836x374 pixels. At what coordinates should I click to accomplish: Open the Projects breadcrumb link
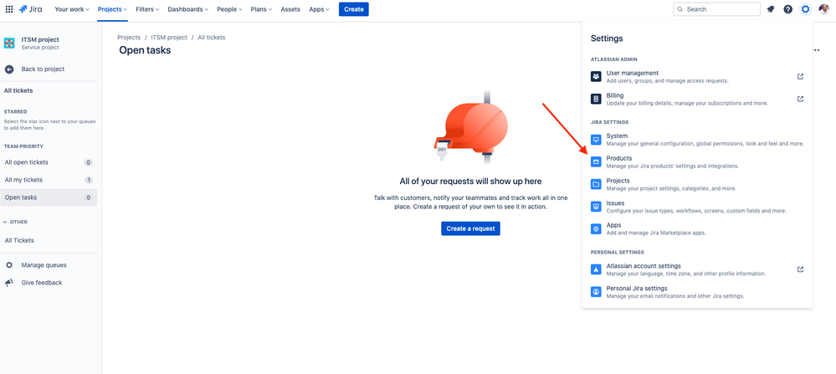[x=129, y=38]
